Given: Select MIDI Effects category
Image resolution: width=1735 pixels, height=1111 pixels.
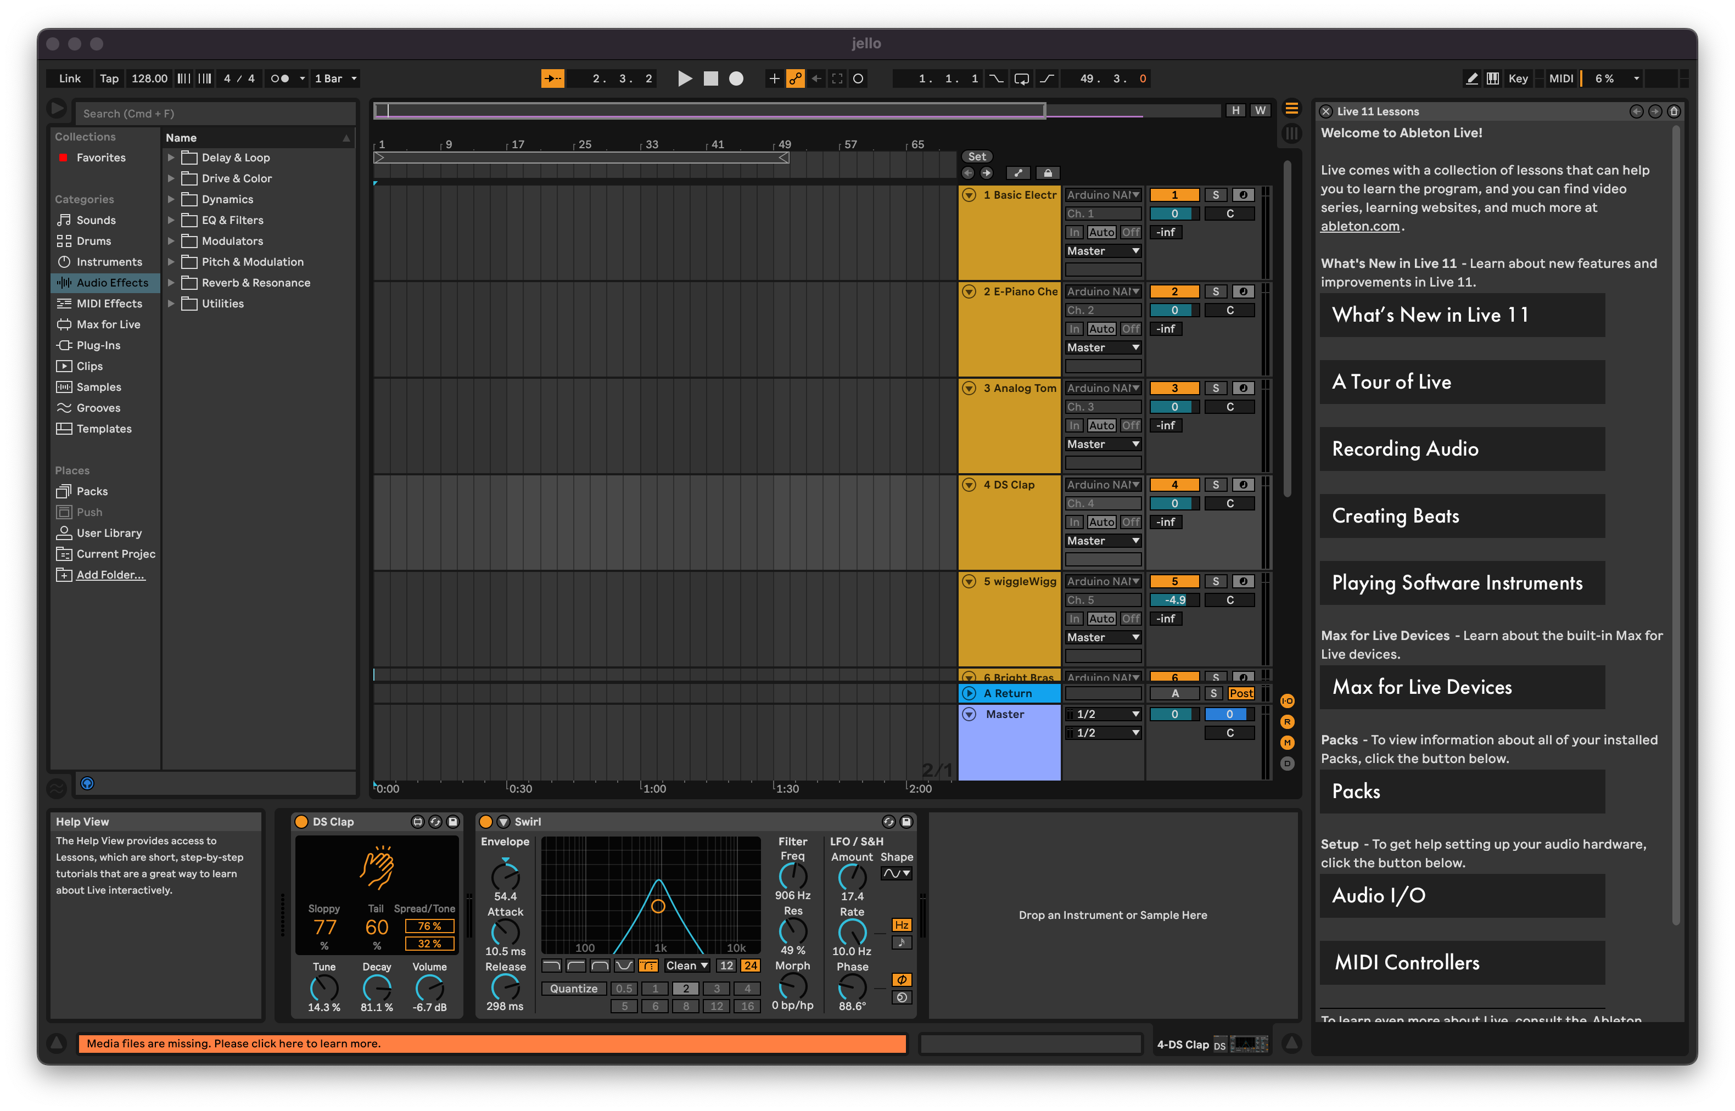Looking at the screenshot, I should click(x=109, y=304).
